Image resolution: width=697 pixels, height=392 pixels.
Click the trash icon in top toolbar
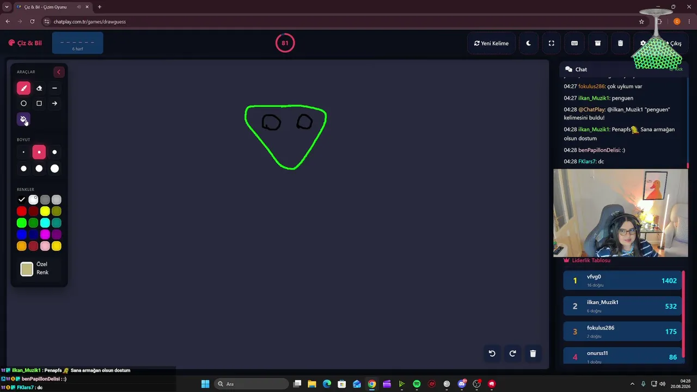tap(620, 43)
